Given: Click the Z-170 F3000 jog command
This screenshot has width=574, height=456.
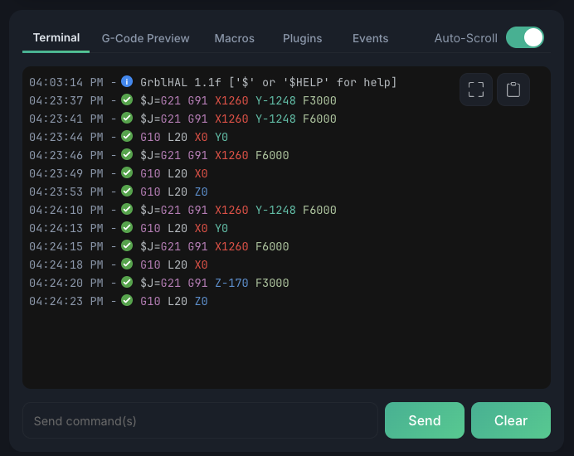Looking at the screenshot, I should (215, 283).
